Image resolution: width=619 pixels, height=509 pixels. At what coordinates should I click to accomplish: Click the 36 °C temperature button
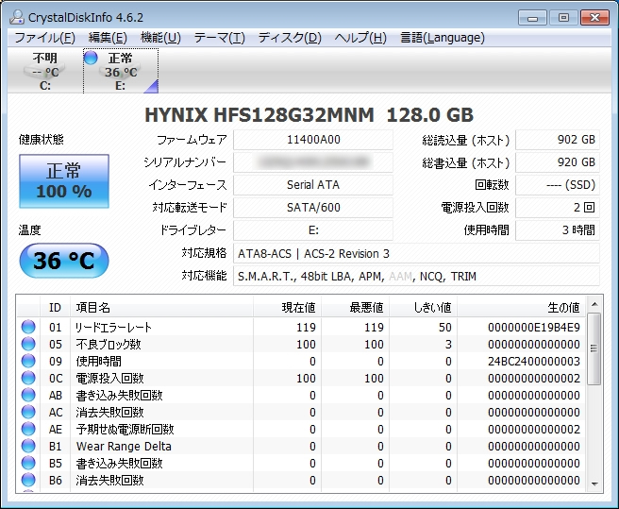click(64, 261)
